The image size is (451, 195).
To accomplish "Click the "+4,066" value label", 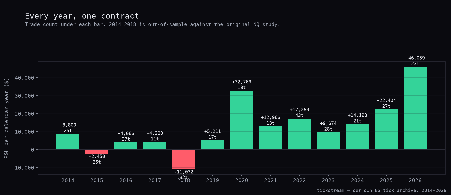I will pos(126,133).
